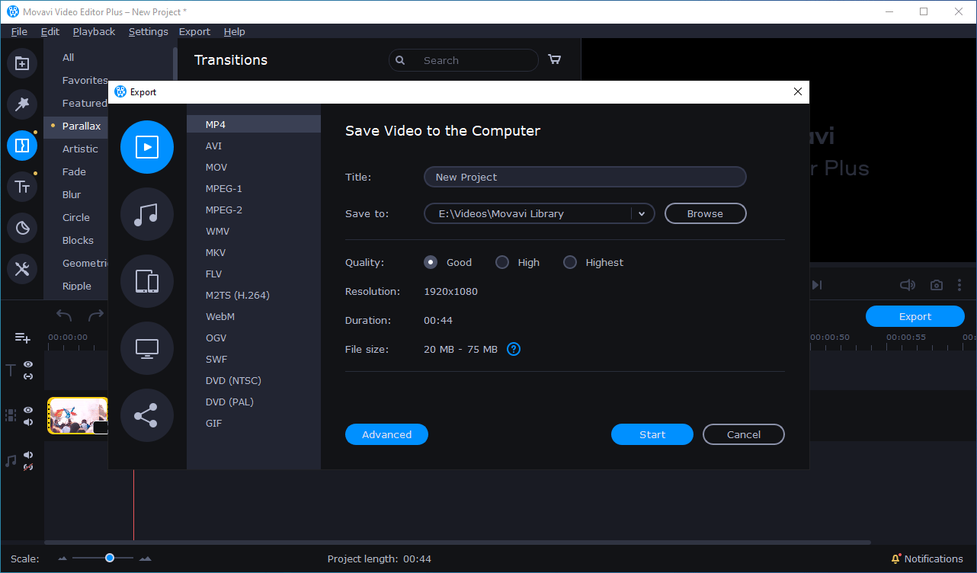Toggle title track visibility eye
Screen dimensions: 977x573
click(x=28, y=364)
